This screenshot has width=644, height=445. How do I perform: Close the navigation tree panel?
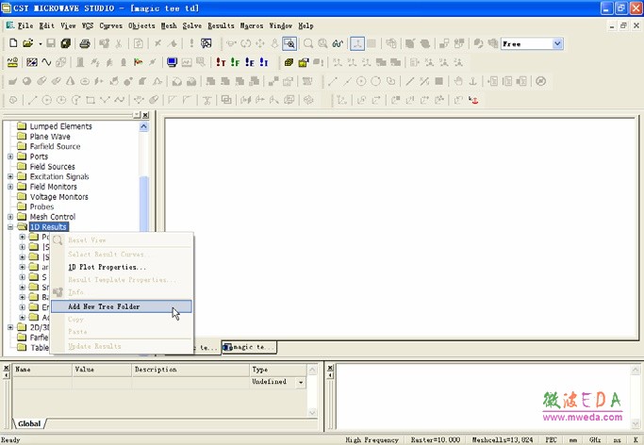[x=145, y=115]
